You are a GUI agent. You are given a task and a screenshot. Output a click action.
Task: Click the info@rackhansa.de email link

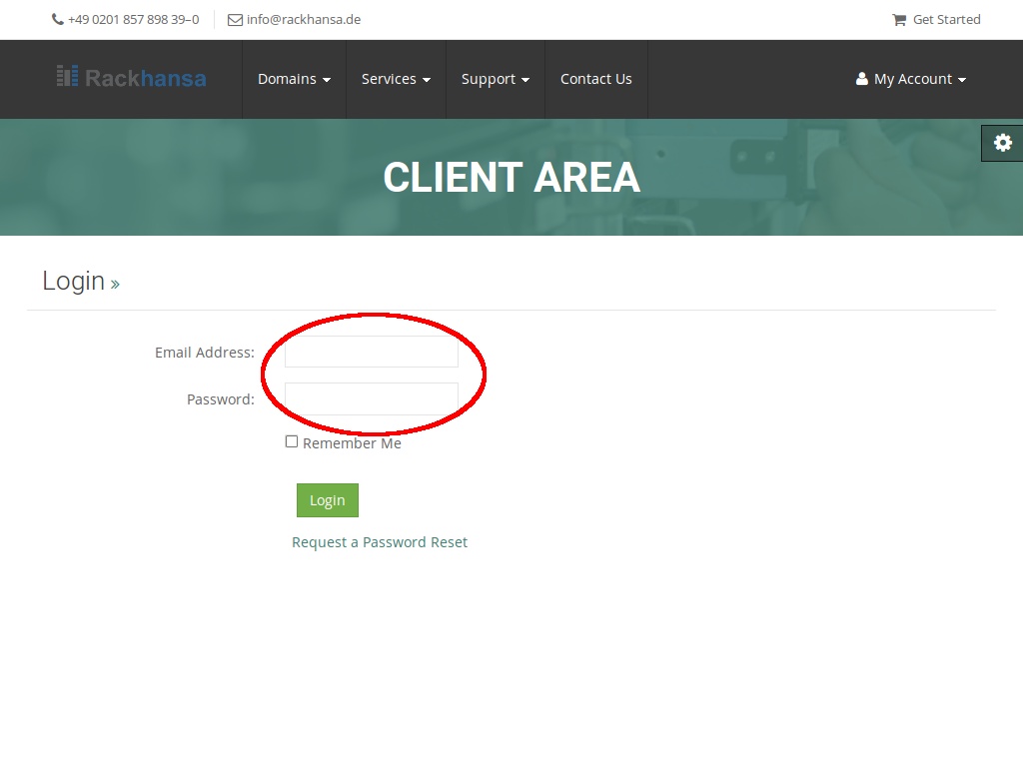coord(304,20)
